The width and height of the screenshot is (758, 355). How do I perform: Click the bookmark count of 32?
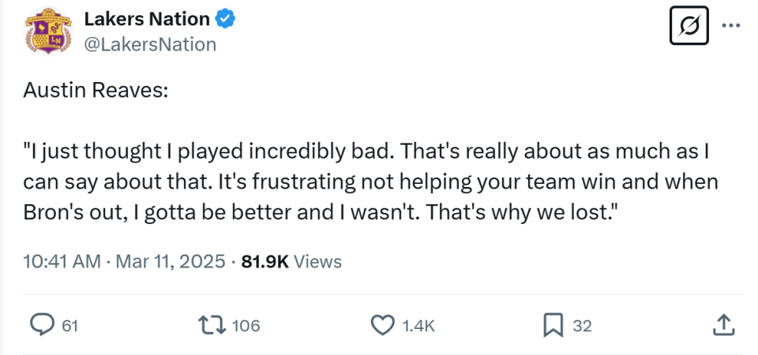[582, 325]
